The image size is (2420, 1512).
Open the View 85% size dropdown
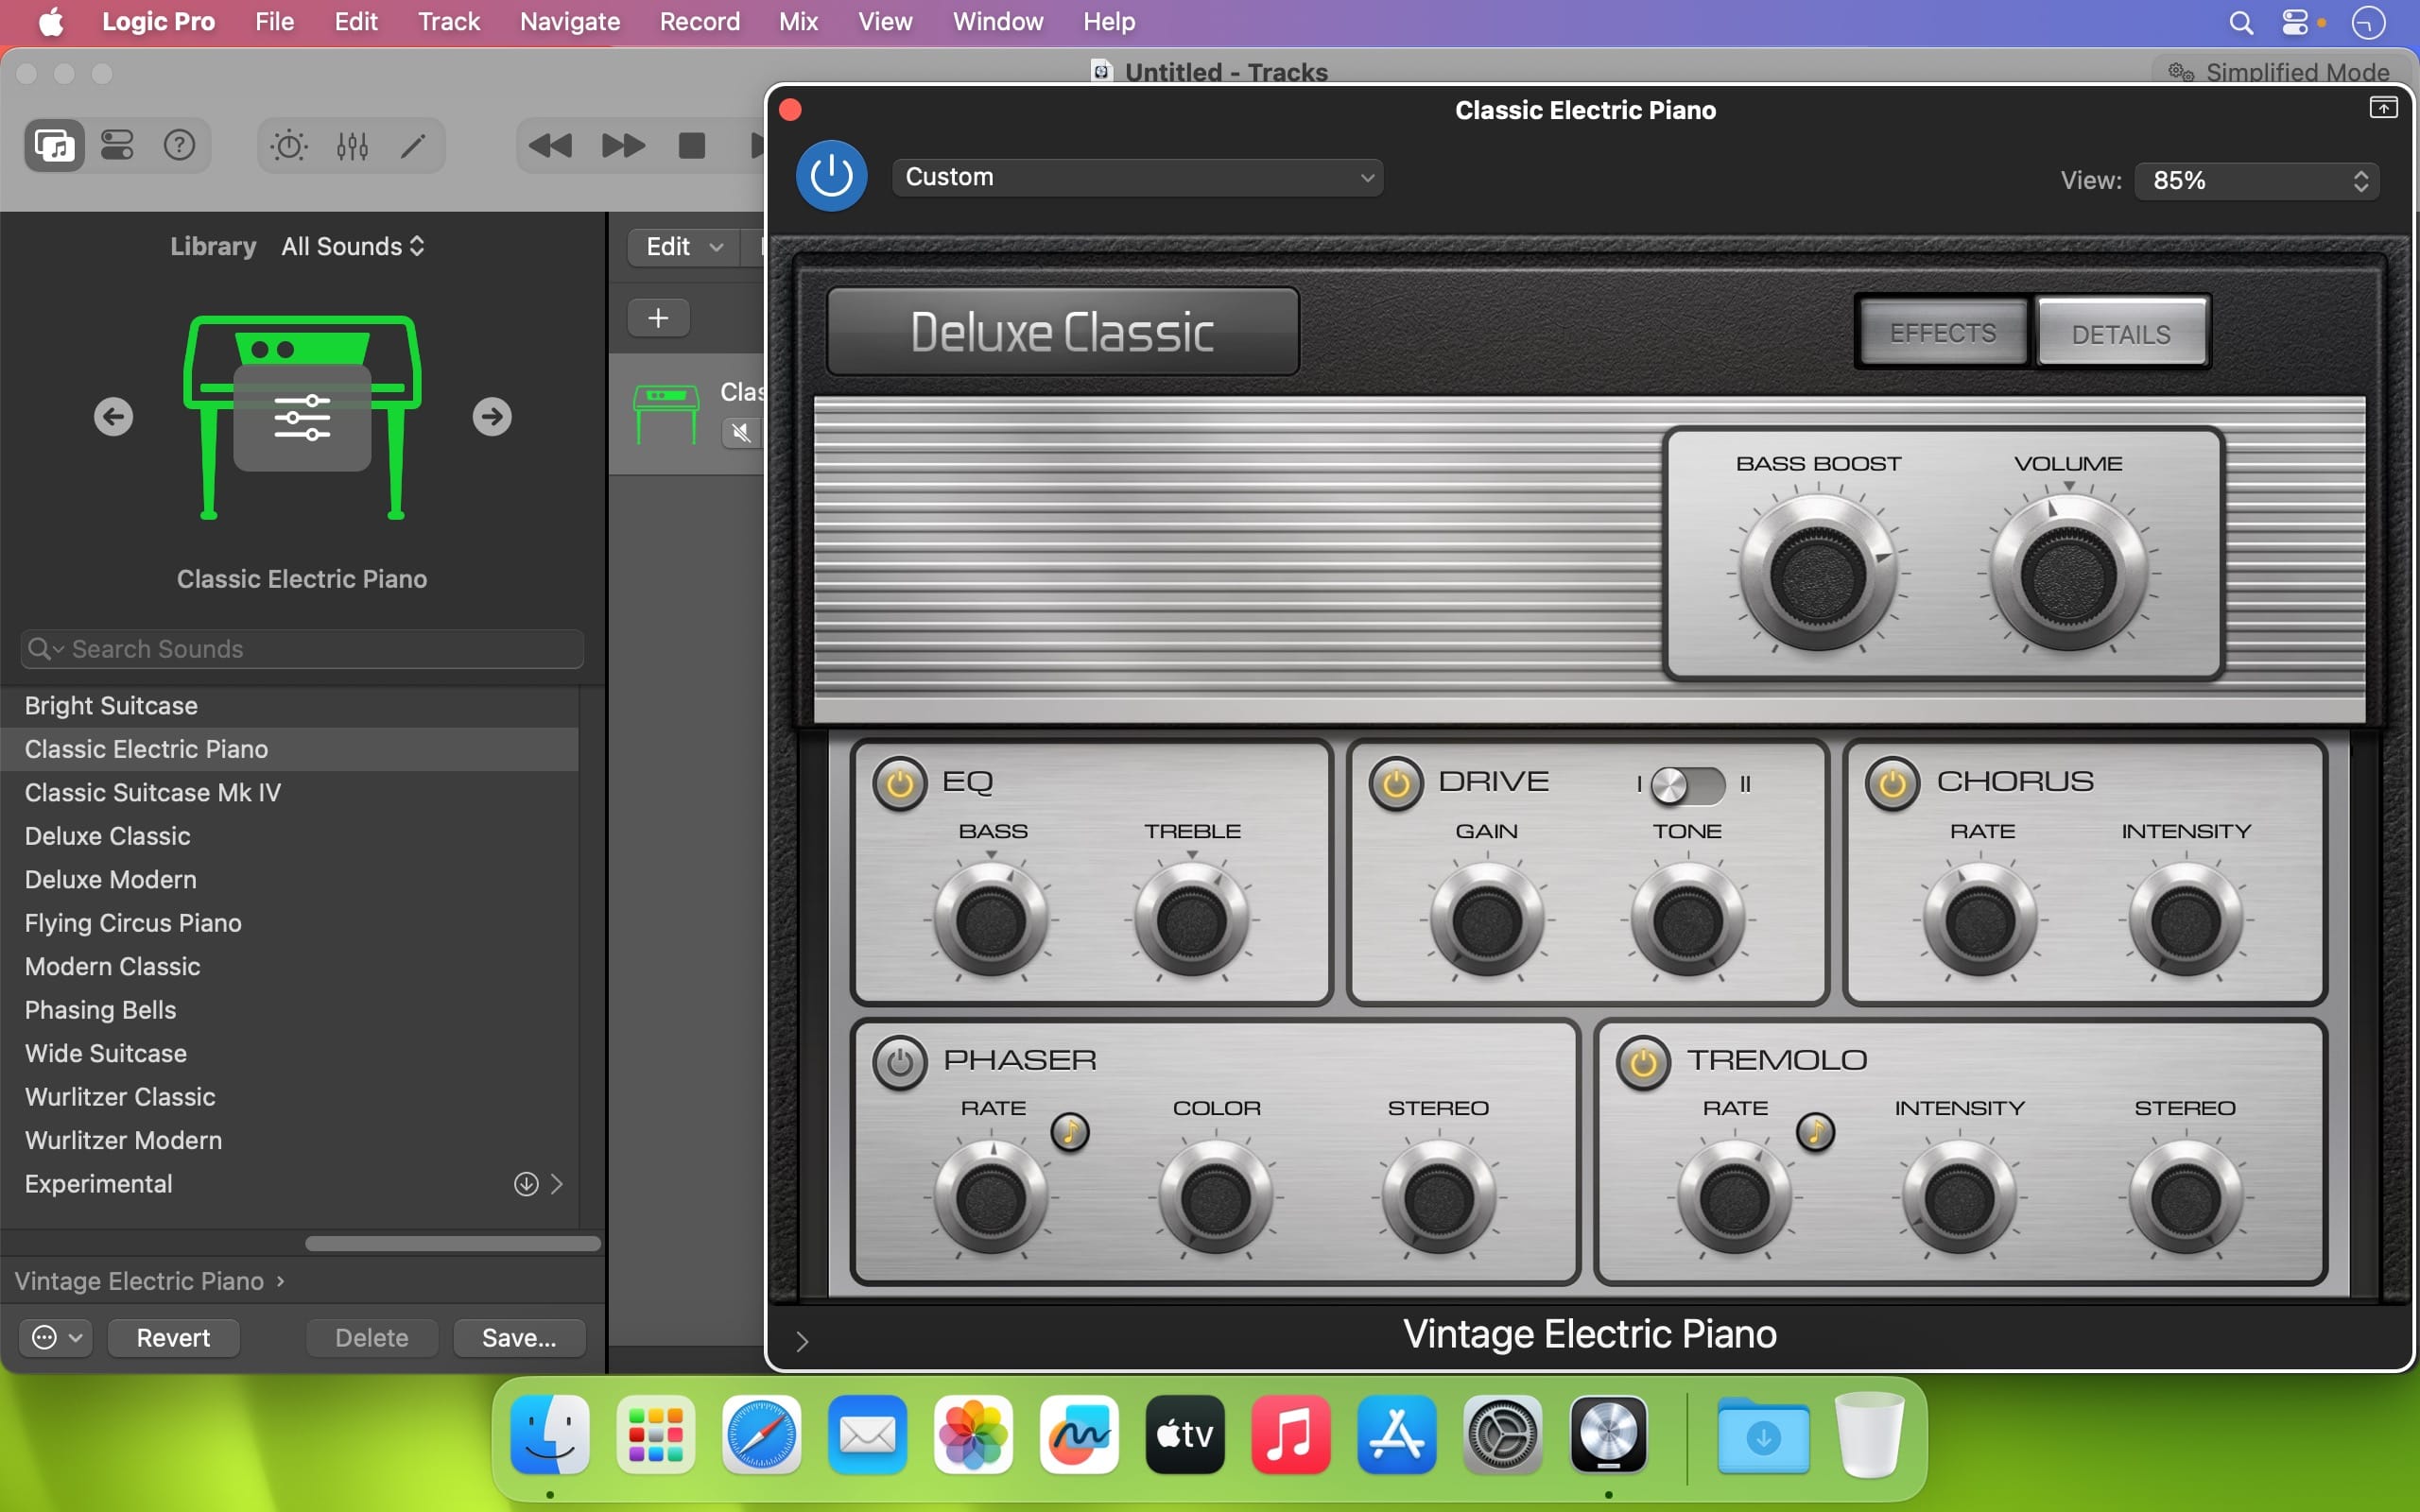point(2257,181)
